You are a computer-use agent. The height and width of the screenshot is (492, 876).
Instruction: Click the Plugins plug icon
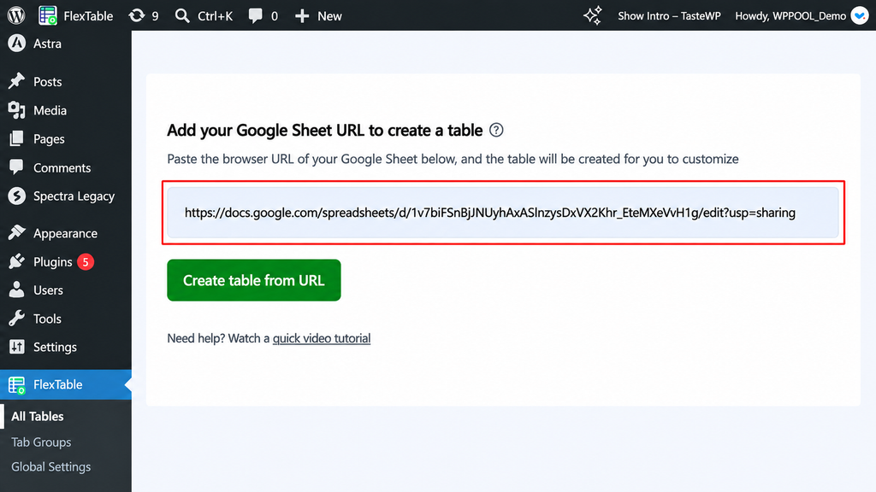[x=17, y=261]
